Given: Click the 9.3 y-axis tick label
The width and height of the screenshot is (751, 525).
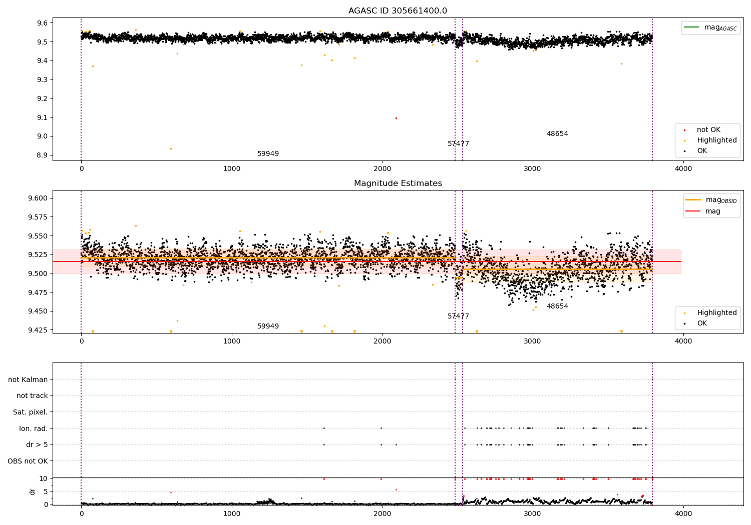Looking at the screenshot, I should tap(42, 80).
